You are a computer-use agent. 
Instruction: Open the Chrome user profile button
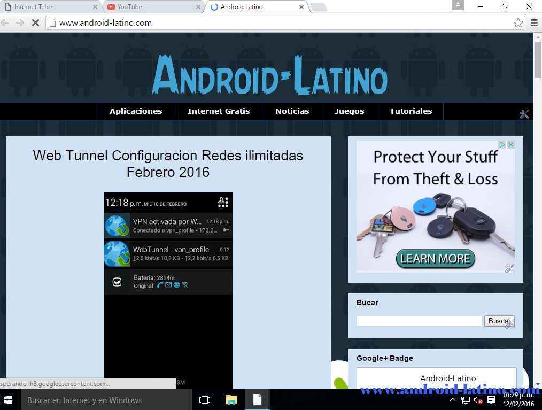coord(458,5)
